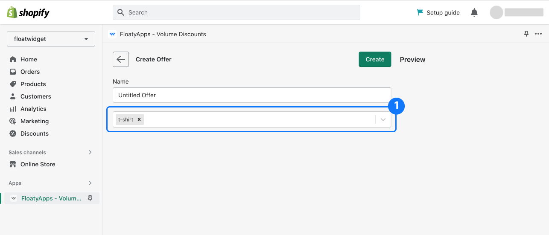Expand the Apps section

click(x=90, y=183)
